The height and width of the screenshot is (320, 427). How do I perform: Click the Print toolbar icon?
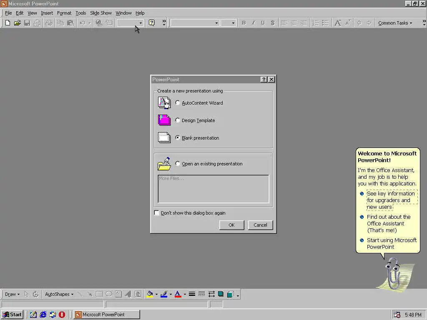(49, 23)
